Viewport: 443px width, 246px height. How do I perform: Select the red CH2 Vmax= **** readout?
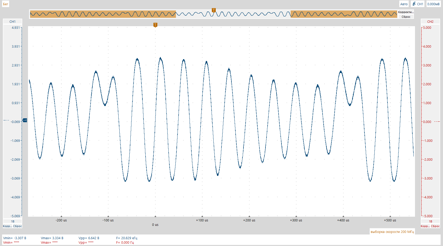(49, 242)
